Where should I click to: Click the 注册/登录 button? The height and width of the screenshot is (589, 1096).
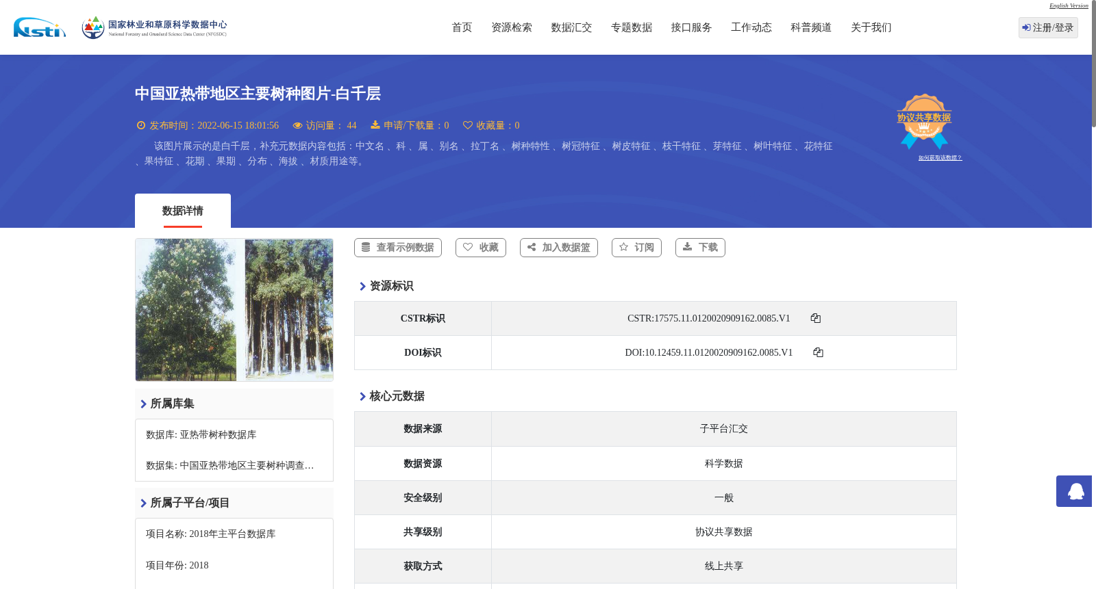pyautogui.click(x=1048, y=27)
